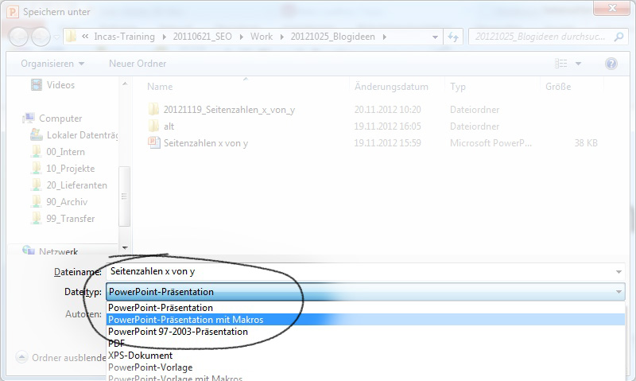
Task: Click navigation pane scrollbar thumb
Action: (125, 196)
